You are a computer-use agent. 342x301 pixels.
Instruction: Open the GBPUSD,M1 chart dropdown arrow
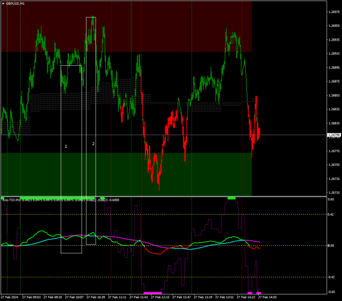pos(3,4)
